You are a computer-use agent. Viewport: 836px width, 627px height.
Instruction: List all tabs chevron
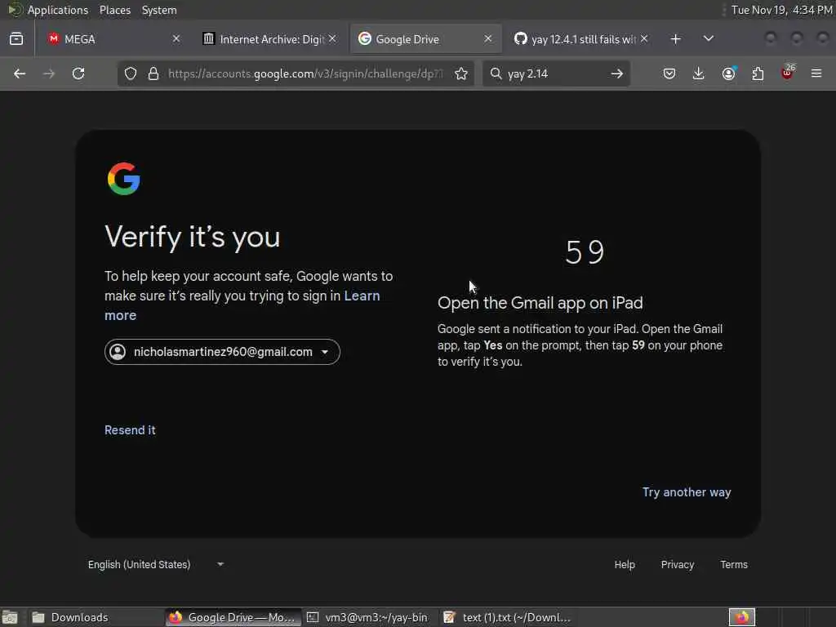point(709,38)
